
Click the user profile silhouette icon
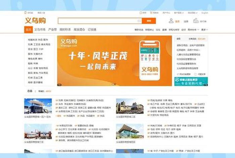tap(171, 21)
